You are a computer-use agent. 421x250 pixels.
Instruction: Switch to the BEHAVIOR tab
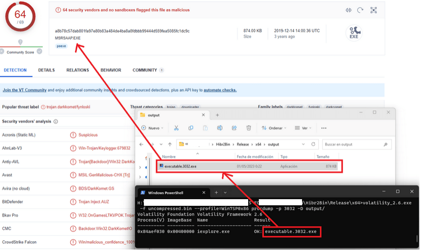pos(111,70)
